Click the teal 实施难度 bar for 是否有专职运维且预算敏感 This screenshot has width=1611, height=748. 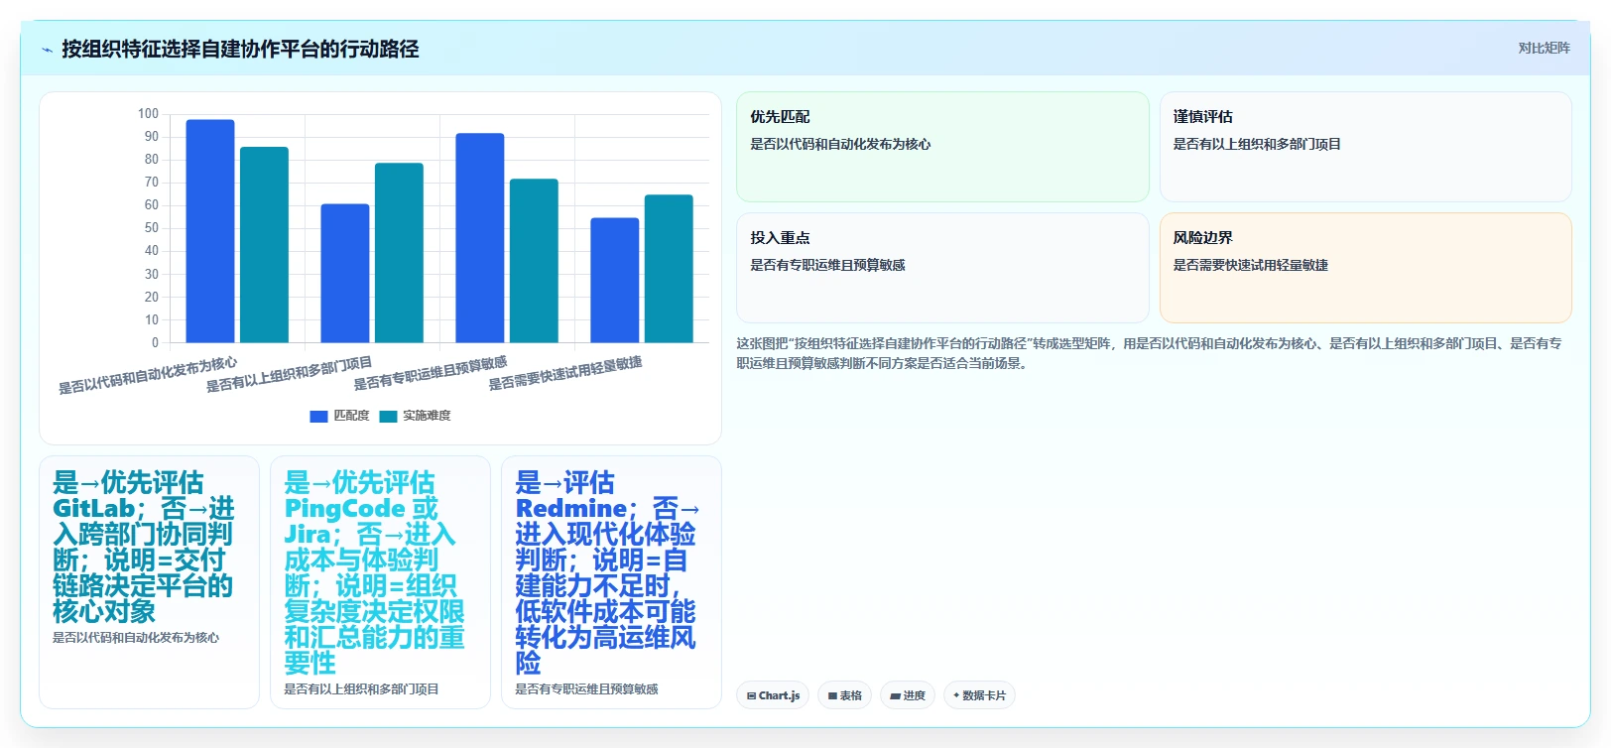pos(534,261)
